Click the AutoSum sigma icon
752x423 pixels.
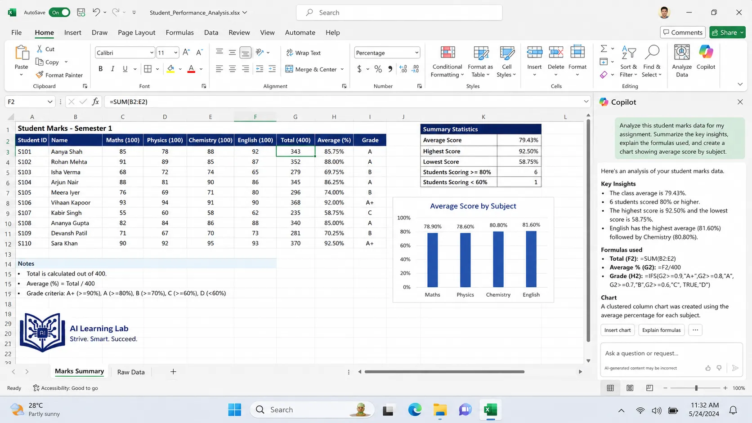tap(604, 49)
